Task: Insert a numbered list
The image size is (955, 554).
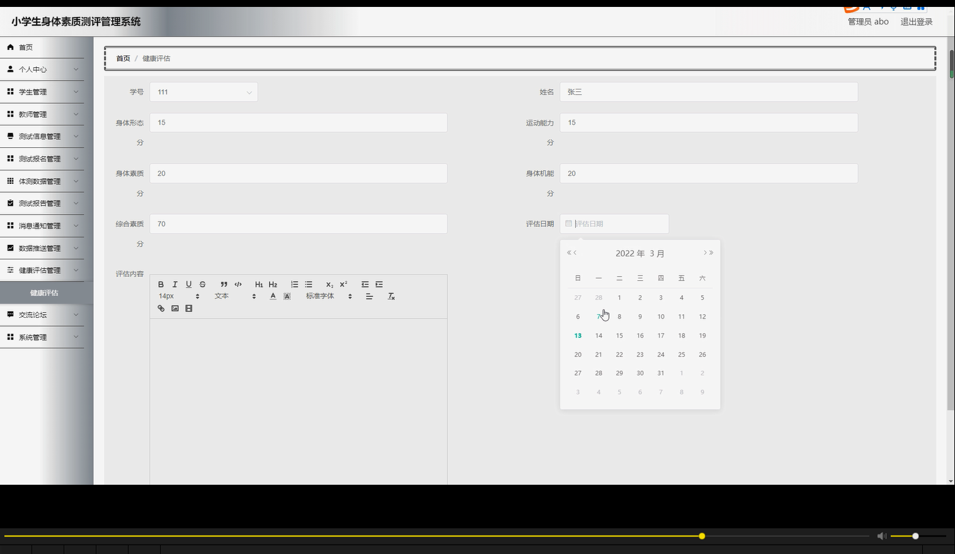Action: (294, 285)
